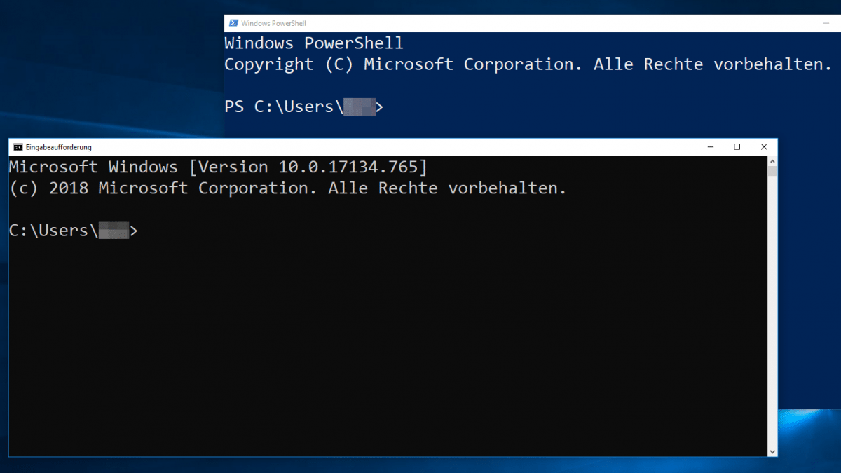The width and height of the screenshot is (841, 473).
Task: Click the 2018 Microsoft Corporation copyright line
Action: coord(287,188)
